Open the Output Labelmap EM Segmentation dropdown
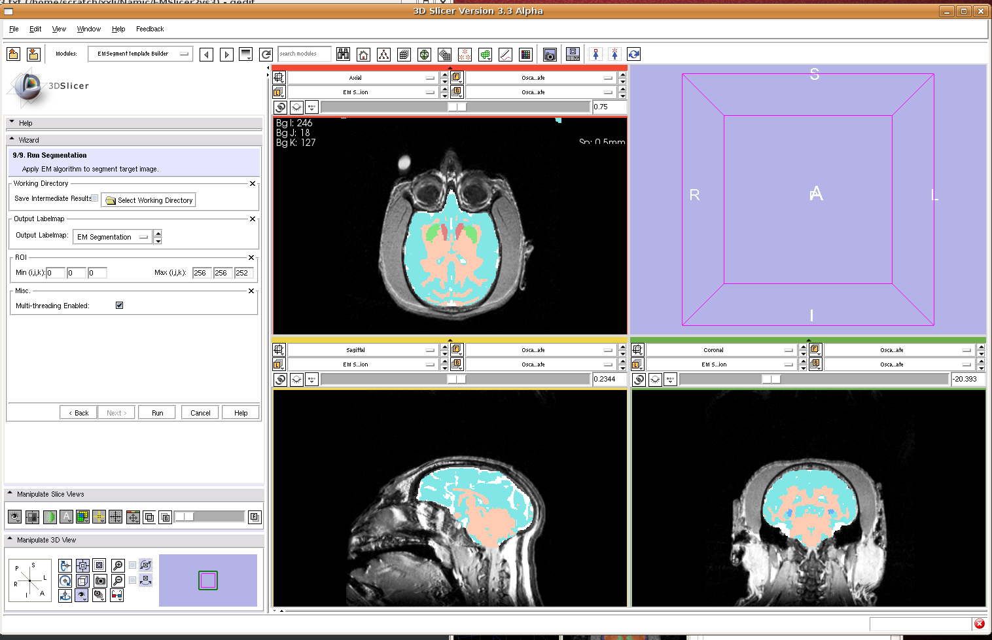The width and height of the screenshot is (992, 640). [114, 237]
